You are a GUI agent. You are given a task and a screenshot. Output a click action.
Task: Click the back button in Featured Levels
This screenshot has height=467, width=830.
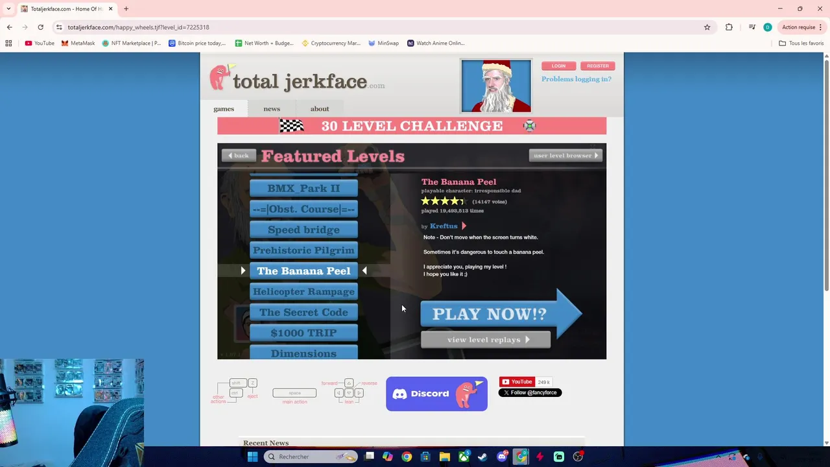[238, 156]
